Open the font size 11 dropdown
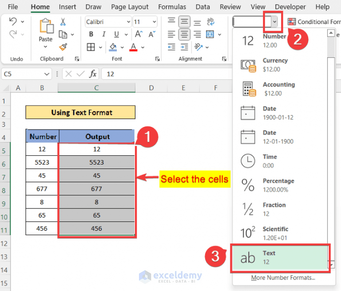 154,22
